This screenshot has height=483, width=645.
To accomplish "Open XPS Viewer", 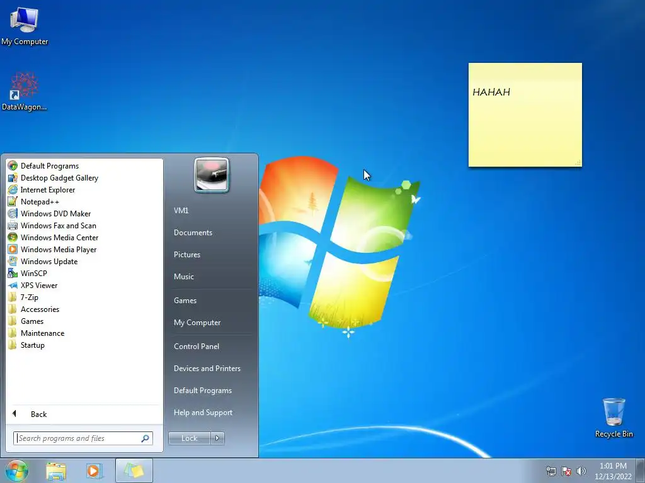I will [x=39, y=285].
